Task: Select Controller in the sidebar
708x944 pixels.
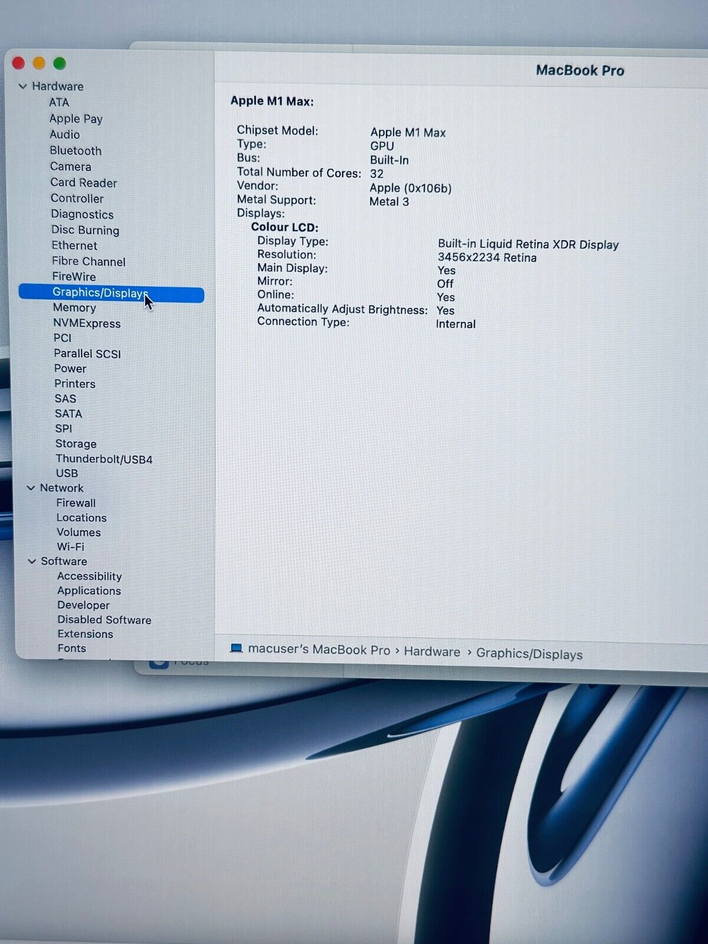Action: (77, 198)
